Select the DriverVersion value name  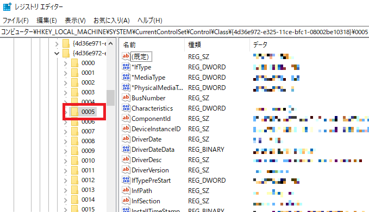150,170
